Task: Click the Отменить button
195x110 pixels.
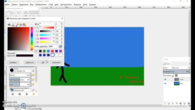Action: 56,62
